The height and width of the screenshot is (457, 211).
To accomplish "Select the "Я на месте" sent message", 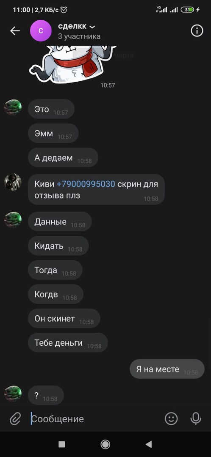I will click(x=167, y=369).
